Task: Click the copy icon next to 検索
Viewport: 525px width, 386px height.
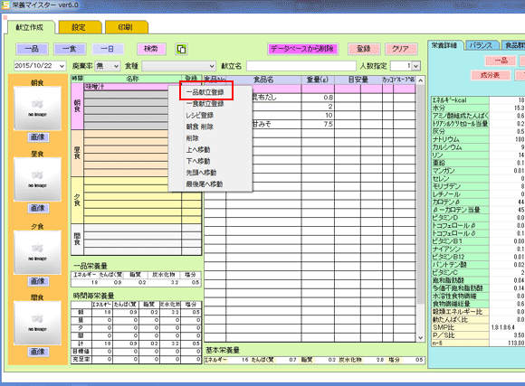Action: pos(181,49)
